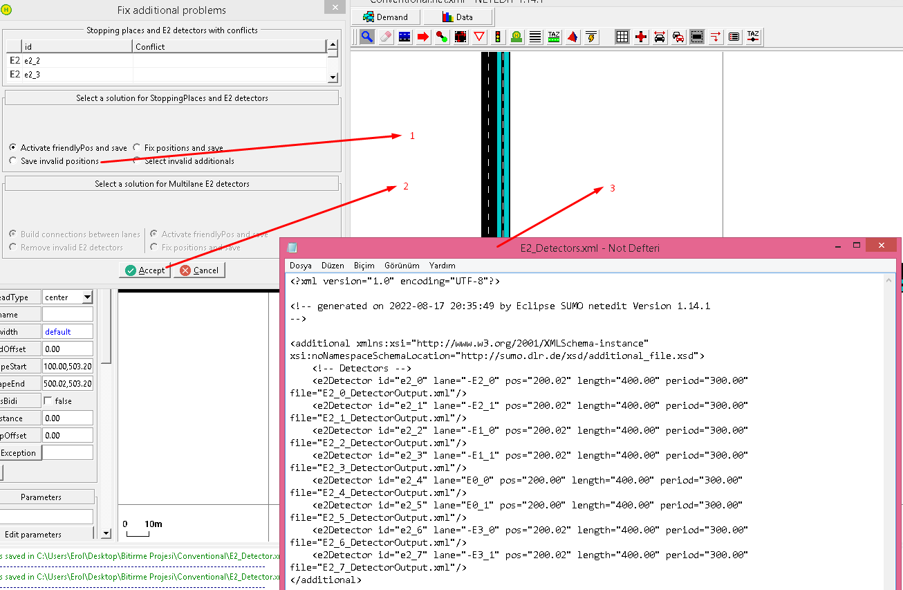The width and height of the screenshot is (903, 590).
Task: Open Dosya menu in Notepad
Action: tap(301, 266)
